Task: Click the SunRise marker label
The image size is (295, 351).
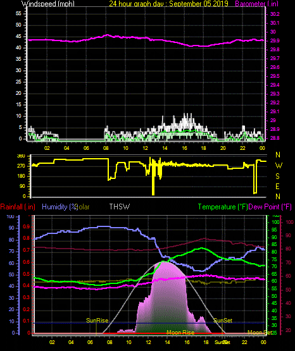Action: pos(97,321)
